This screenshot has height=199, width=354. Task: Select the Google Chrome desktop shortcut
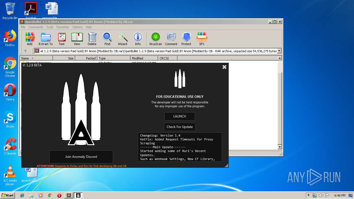10,67
